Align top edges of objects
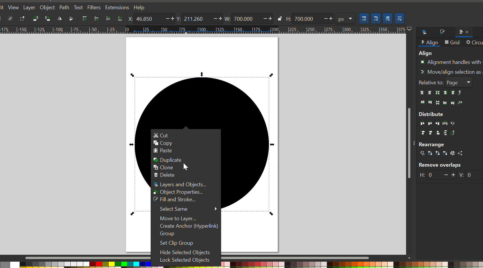Viewport: 483px width, 268px height. click(430, 102)
